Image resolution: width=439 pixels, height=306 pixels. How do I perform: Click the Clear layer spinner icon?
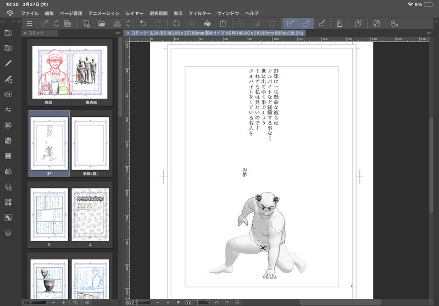[x=176, y=24]
